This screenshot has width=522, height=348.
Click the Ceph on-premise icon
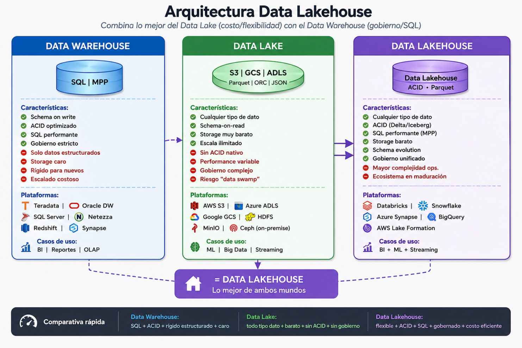point(234,228)
